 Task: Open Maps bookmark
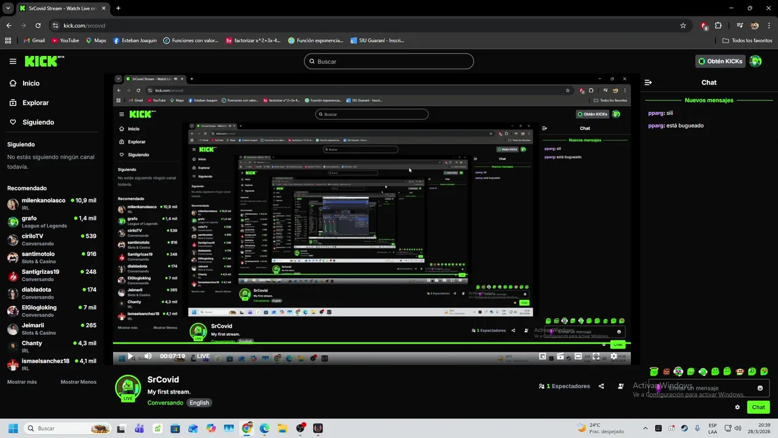point(96,41)
